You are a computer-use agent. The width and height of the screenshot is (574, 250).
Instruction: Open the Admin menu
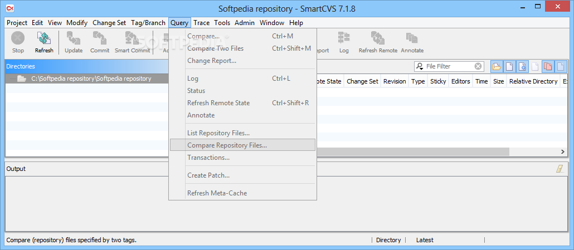point(245,23)
